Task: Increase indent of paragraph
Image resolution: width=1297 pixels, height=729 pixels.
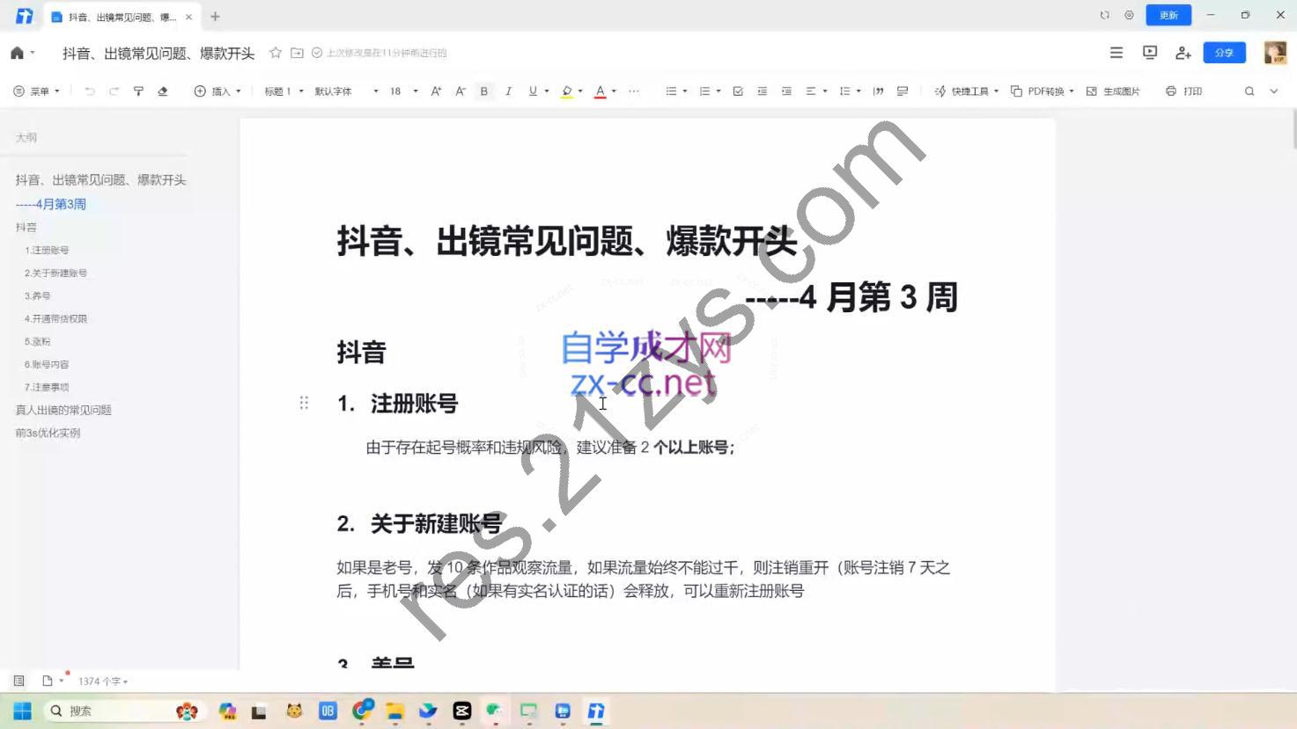Action: [x=787, y=91]
